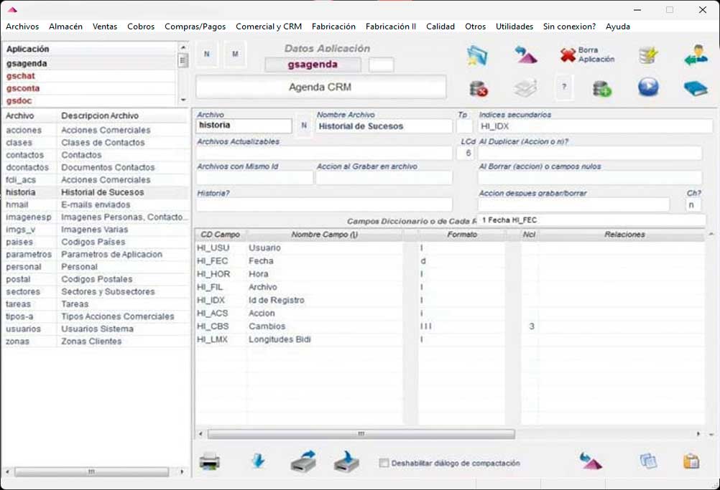Screen dimensions: 720x490
Task: Click the fields table horizontal scrollbar
Action: tap(361, 433)
